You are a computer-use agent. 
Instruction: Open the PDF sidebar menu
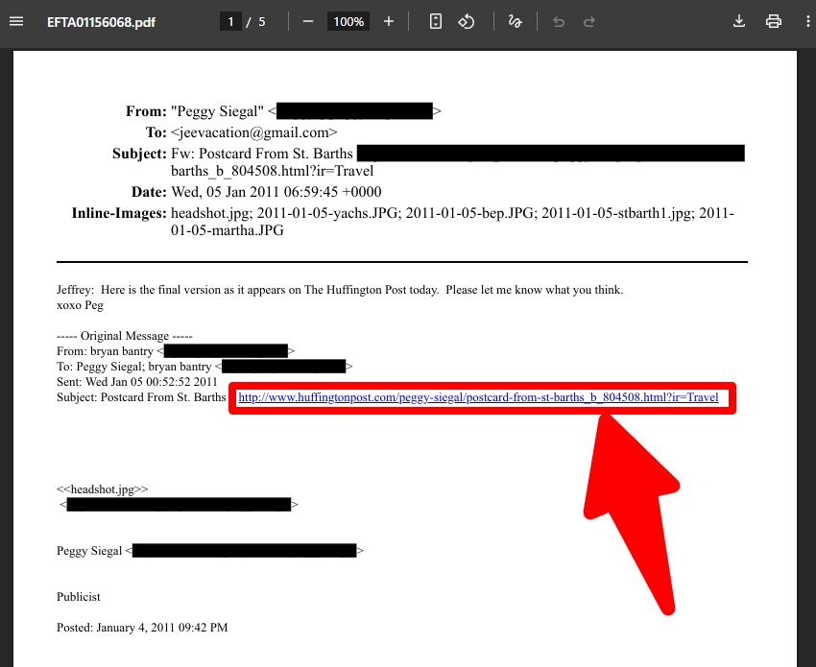click(16, 21)
